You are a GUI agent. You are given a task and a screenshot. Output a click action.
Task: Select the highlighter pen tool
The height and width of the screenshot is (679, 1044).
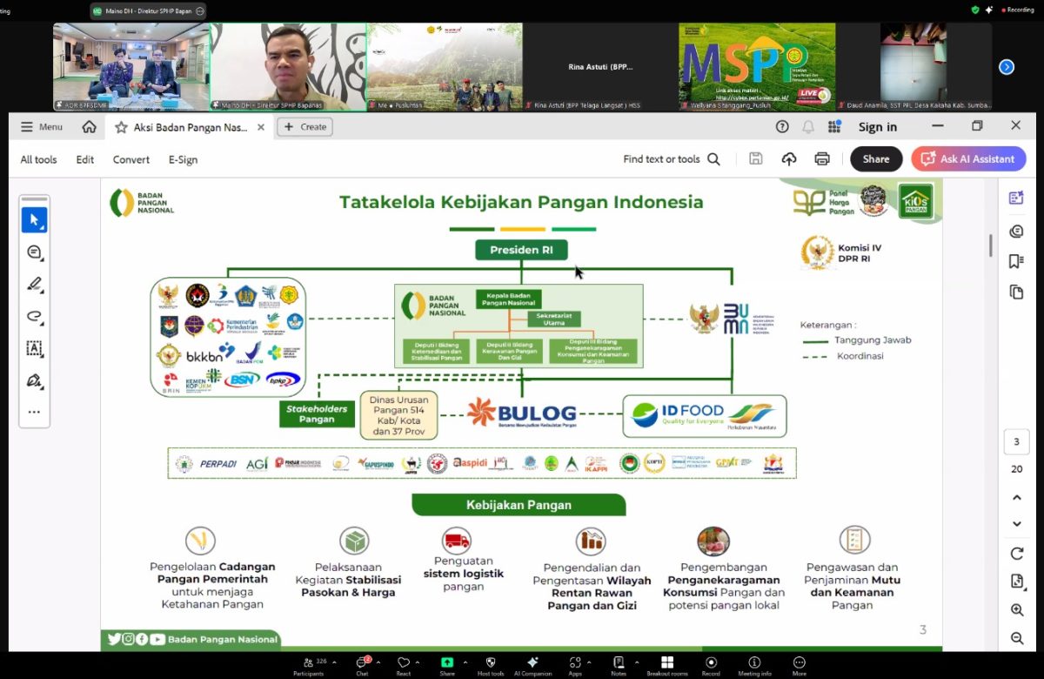click(x=34, y=284)
